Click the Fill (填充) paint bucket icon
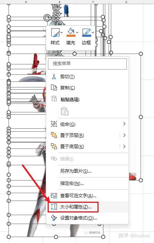Image resolution: width=154 pixels, height=243 pixels. coord(71,32)
